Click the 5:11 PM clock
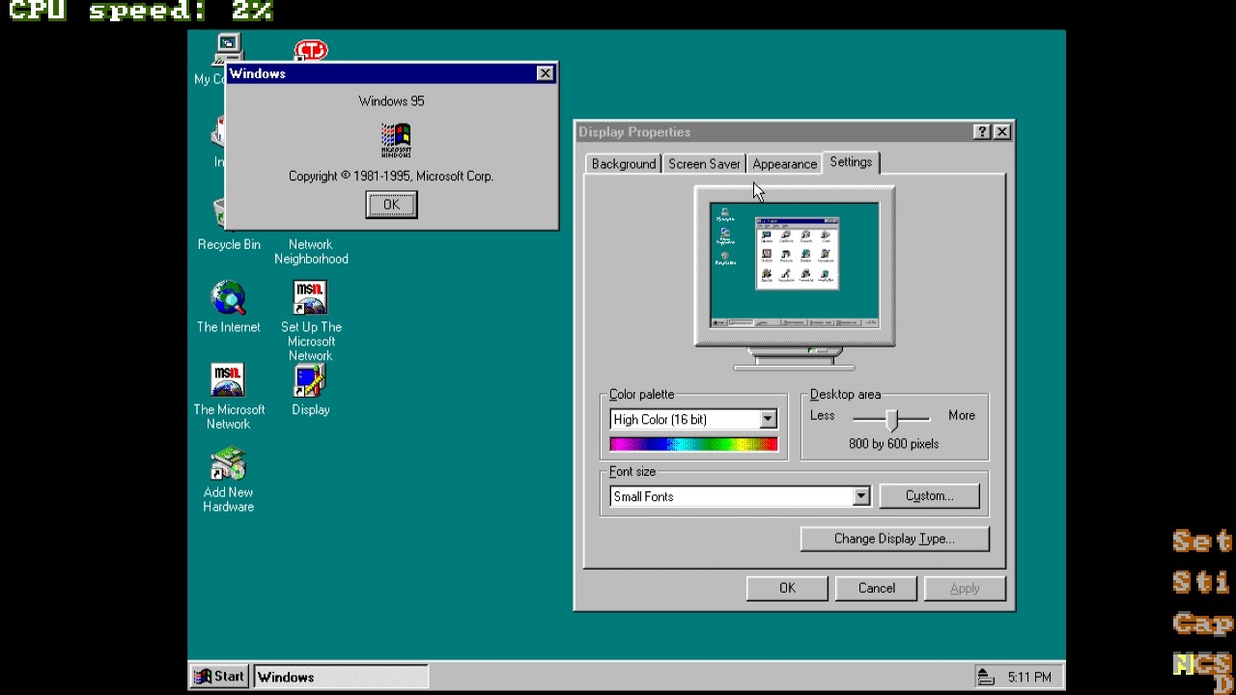The width and height of the screenshot is (1236, 695). pyautogui.click(x=1029, y=678)
